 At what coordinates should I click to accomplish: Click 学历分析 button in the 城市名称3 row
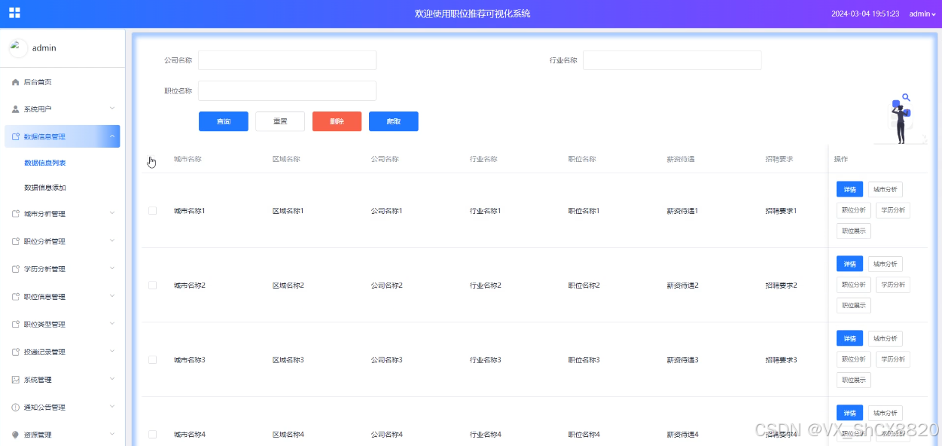coord(893,359)
